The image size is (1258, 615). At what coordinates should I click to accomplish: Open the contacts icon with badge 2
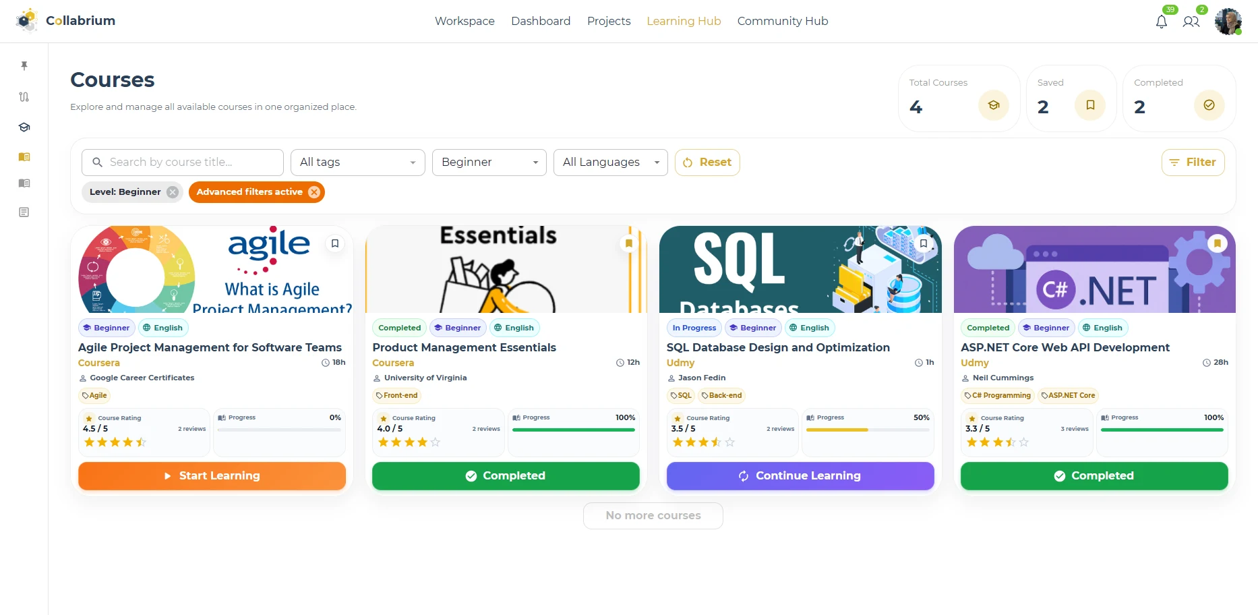[1191, 22]
